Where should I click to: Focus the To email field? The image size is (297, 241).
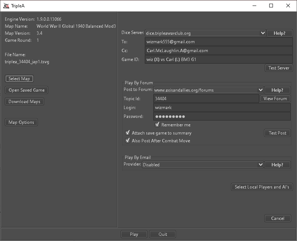point(219,42)
